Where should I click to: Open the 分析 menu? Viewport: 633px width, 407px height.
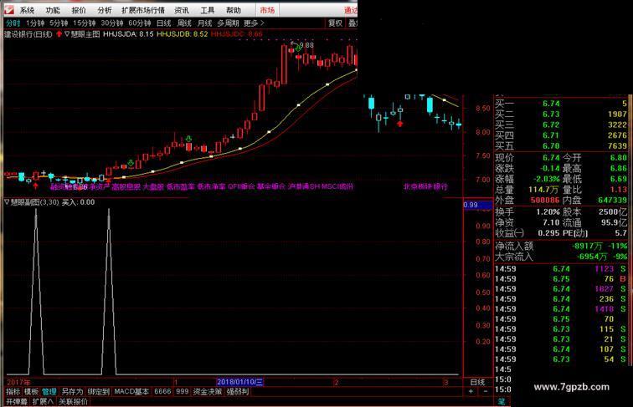[105, 10]
